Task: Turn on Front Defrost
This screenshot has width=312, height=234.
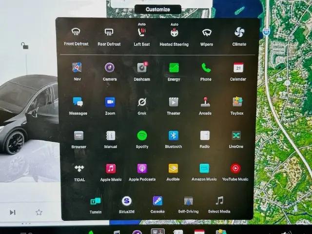Action: [x=76, y=37]
